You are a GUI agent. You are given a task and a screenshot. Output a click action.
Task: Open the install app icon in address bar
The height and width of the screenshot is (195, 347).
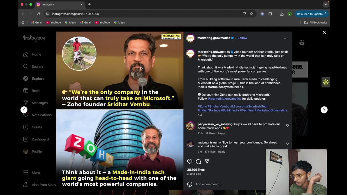pyautogui.click(x=244, y=14)
